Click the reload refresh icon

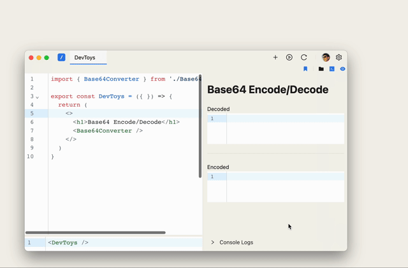[304, 57]
